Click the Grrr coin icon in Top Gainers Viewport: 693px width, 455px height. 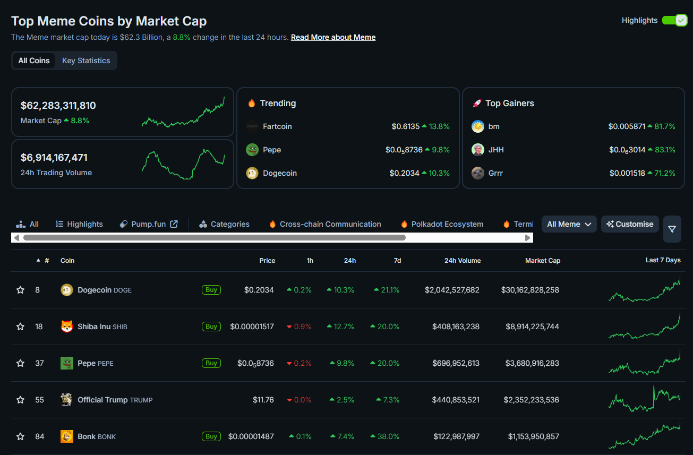(478, 173)
